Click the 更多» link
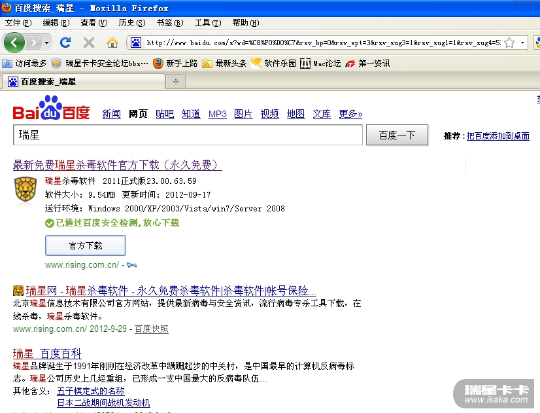Viewport: 540px width, 413px height. 350,114
